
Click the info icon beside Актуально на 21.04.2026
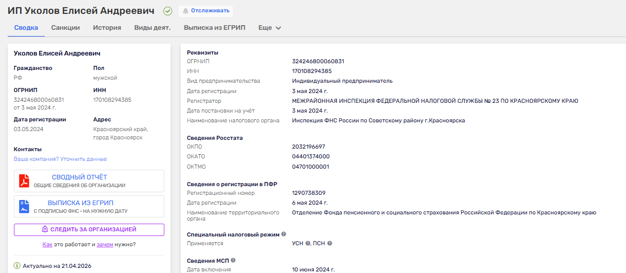[17, 266]
